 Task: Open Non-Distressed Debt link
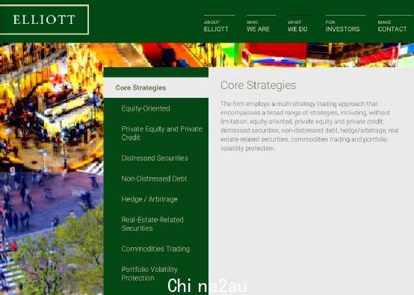tap(154, 178)
